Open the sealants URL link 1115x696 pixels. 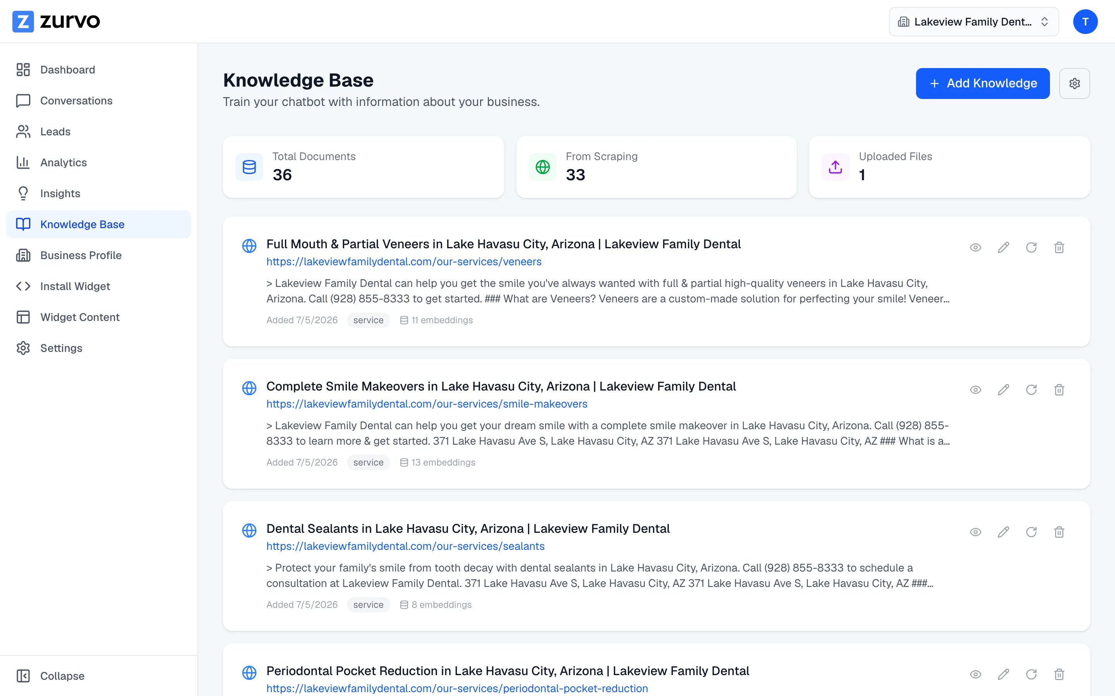pos(405,546)
